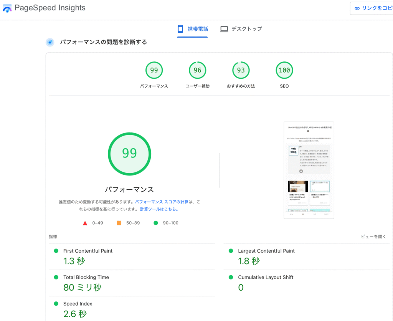Click the page screenshot thumbnail preview
Viewport: 393px width, 321px height.
[x=309, y=170]
